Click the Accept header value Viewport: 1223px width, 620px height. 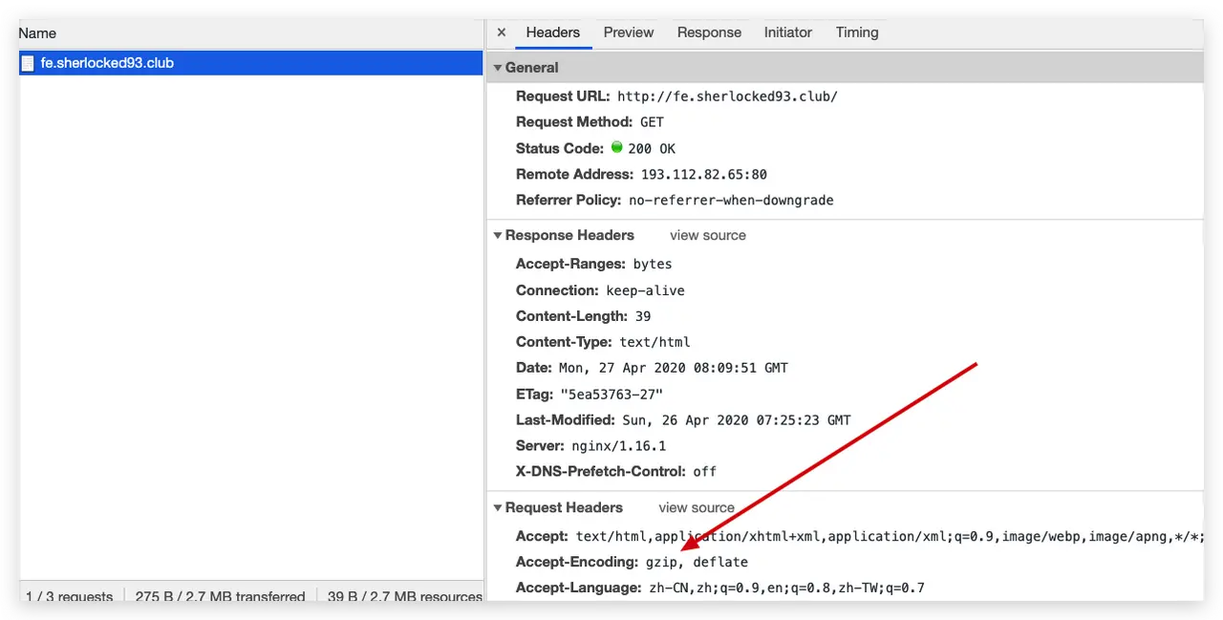pos(890,537)
